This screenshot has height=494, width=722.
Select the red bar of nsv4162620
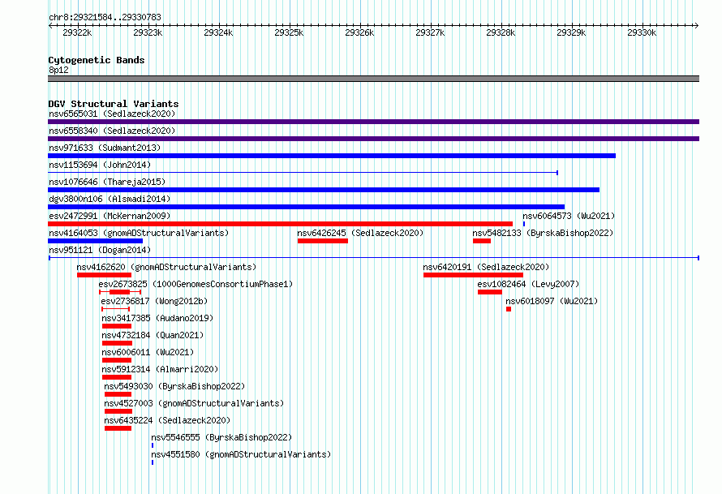pos(104,275)
